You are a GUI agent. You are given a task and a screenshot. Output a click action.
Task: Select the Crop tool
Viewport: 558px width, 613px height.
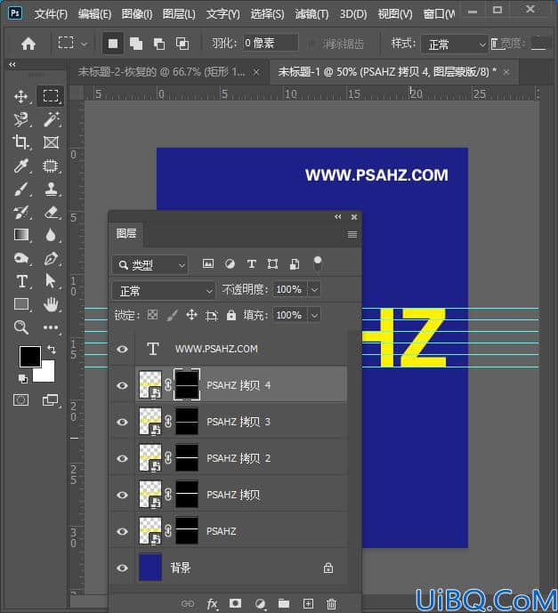[x=20, y=142]
